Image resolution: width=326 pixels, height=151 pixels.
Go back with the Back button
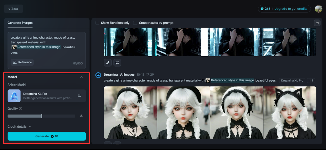13,9
